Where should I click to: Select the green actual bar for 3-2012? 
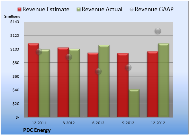tap(74, 83)
